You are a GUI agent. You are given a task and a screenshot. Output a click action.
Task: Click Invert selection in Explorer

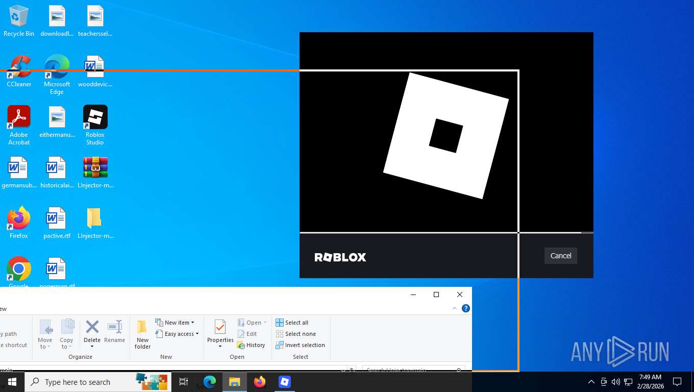pos(300,345)
